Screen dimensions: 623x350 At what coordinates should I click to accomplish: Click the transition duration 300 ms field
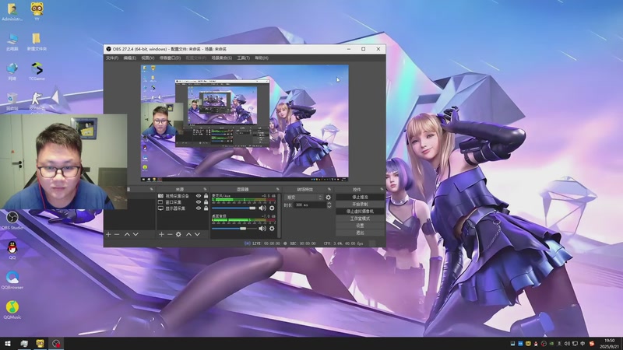[309, 205]
